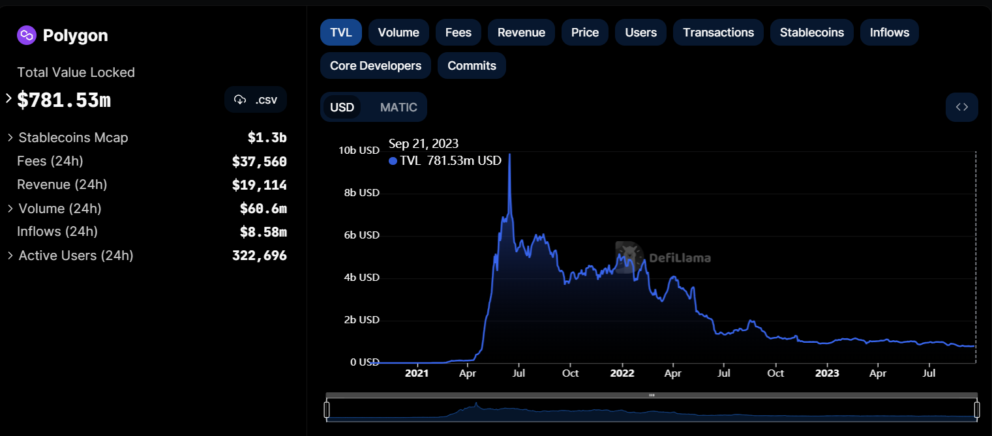Click the TVL peak on the chart
The width and height of the screenshot is (992, 436).
tap(509, 155)
